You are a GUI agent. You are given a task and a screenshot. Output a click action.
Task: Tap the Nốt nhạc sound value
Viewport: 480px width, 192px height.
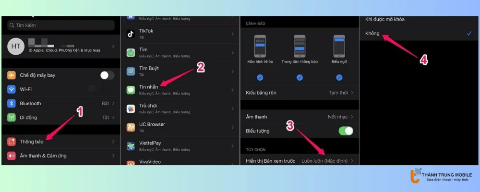[337, 117]
